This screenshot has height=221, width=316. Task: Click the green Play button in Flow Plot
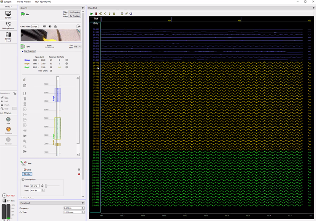click(92, 13)
